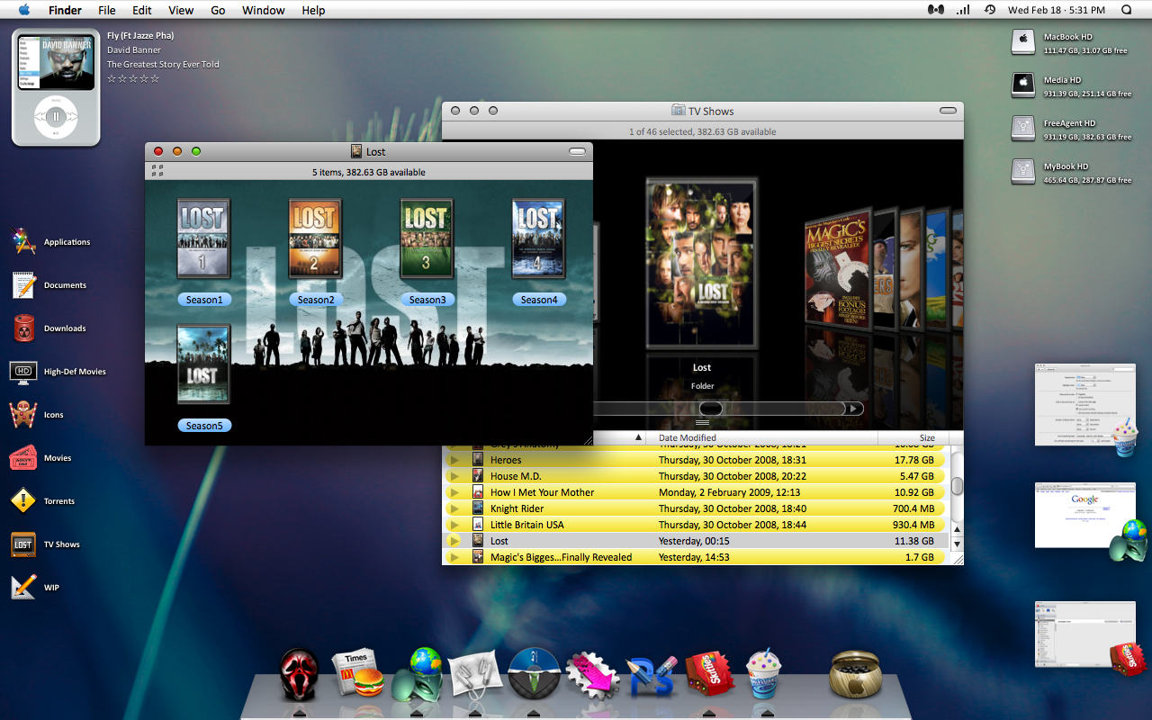Image resolution: width=1152 pixels, height=720 pixels.
Task: Open the Downloads desktop shortcut
Action: click(x=23, y=328)
